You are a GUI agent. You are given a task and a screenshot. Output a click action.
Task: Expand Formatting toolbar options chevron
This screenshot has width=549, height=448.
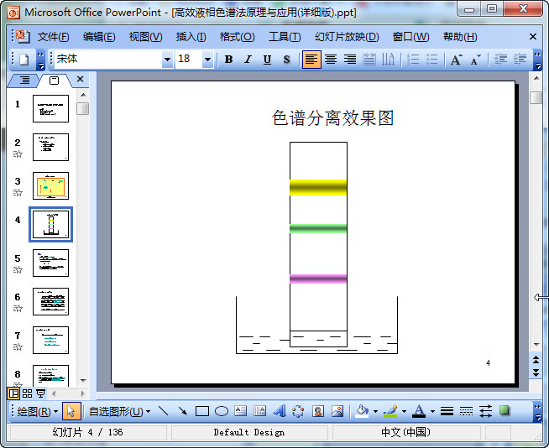pyautogui.click(x=537, y=60)
